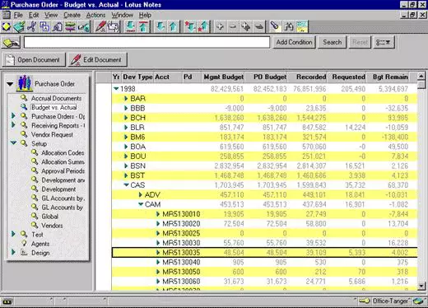
Task: Open the File menu
Action: point(18,15)
